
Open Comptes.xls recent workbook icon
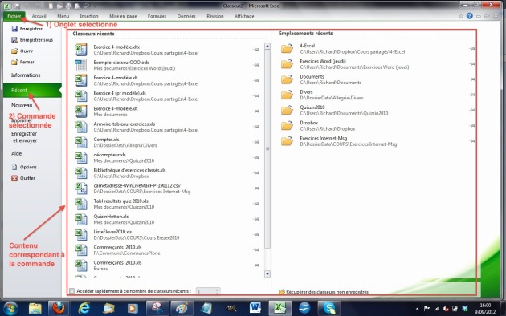coord(81,142)
